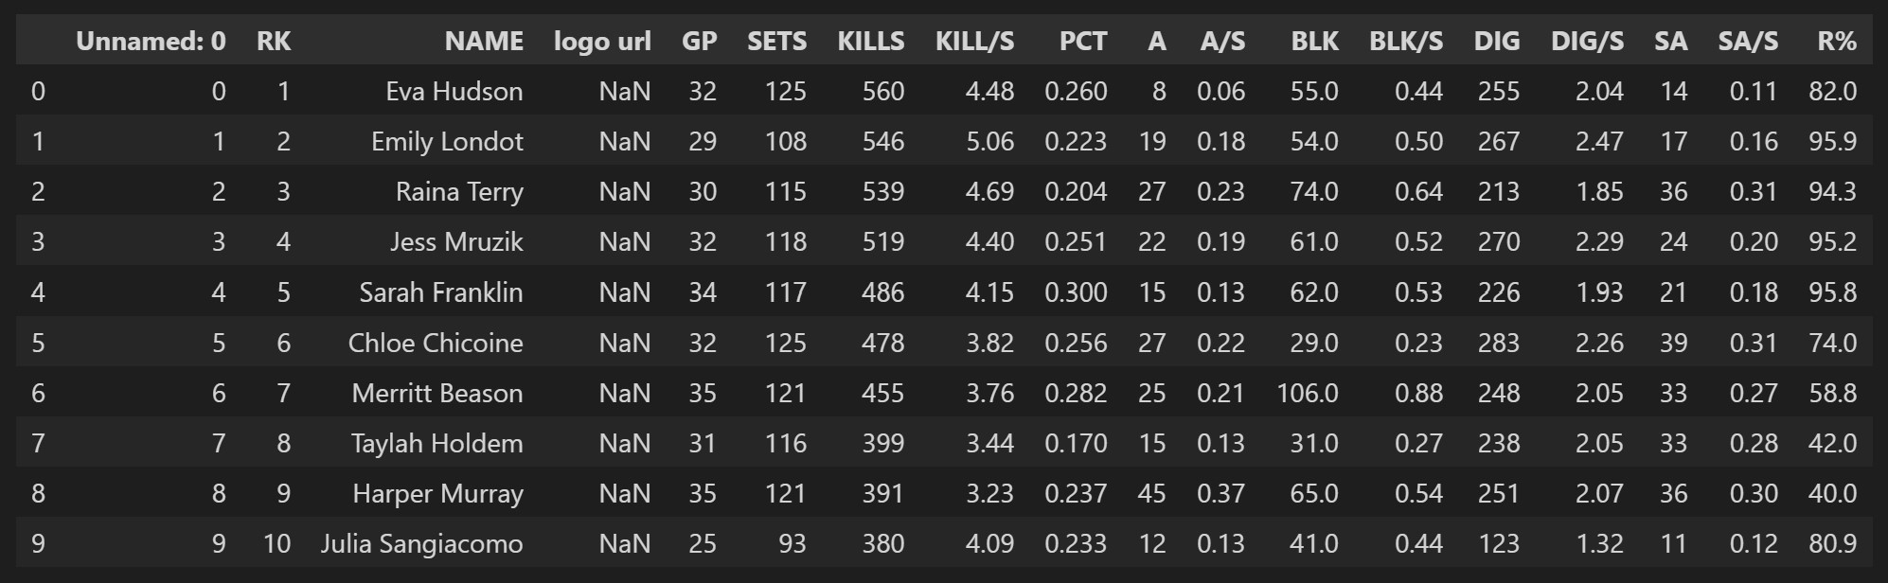Viewport: 1888px width, 583px height.
Task: Click the Taylah Holdem name cell
Action: click(x=436, y=443)
